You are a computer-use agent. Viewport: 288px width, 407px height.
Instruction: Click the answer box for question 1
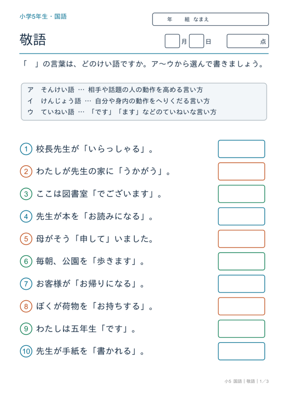click(241, 149)
